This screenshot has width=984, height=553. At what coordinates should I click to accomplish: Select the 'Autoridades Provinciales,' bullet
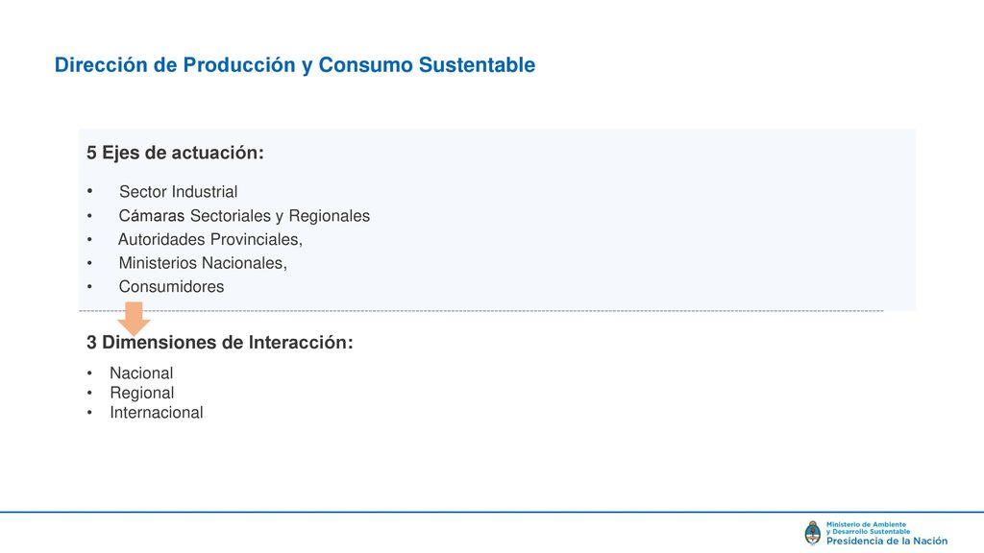tap(210, 239)
